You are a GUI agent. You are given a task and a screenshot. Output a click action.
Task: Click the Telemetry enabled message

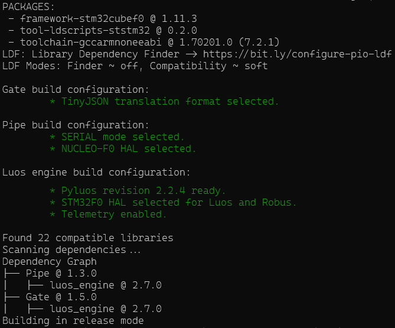tap(114, 214)
